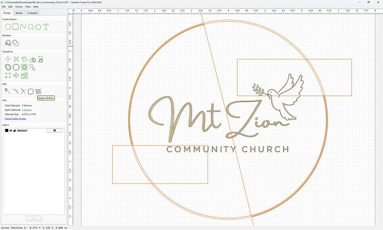Viewport: 383px width, 230px height.
Task: Open the Edit menu
Action: coord(10,7)
